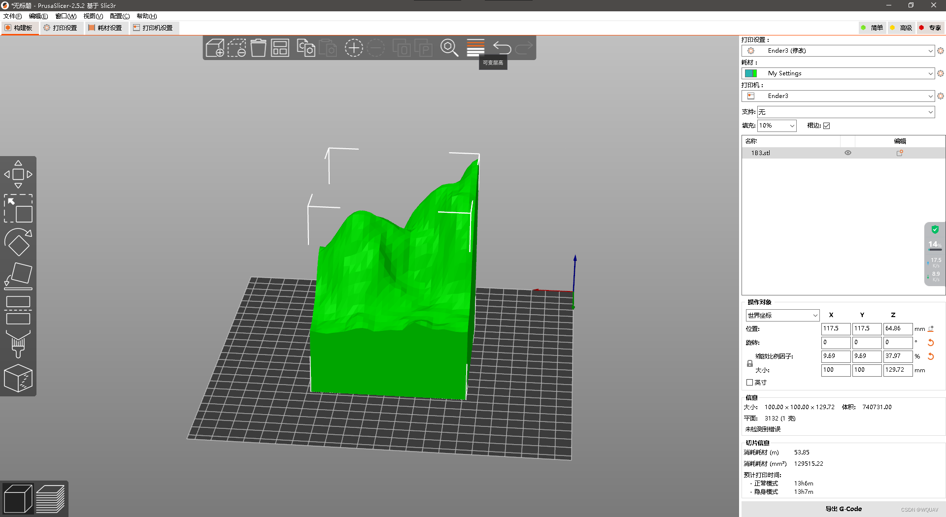
Task: Select Expert mode
Action: [x=930, y=28]
